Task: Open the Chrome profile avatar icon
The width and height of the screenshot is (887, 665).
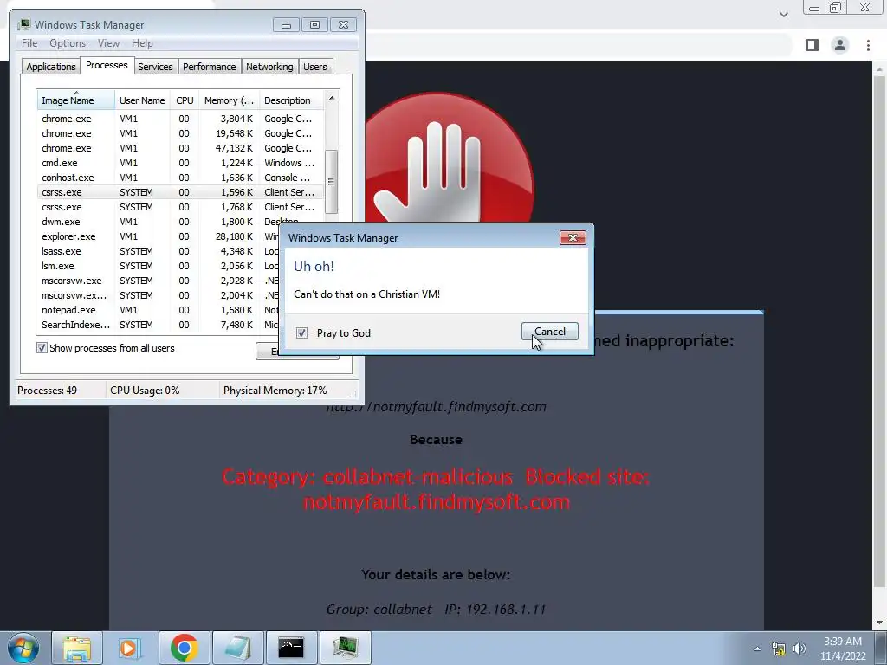Action: click(x=840, y=45)
